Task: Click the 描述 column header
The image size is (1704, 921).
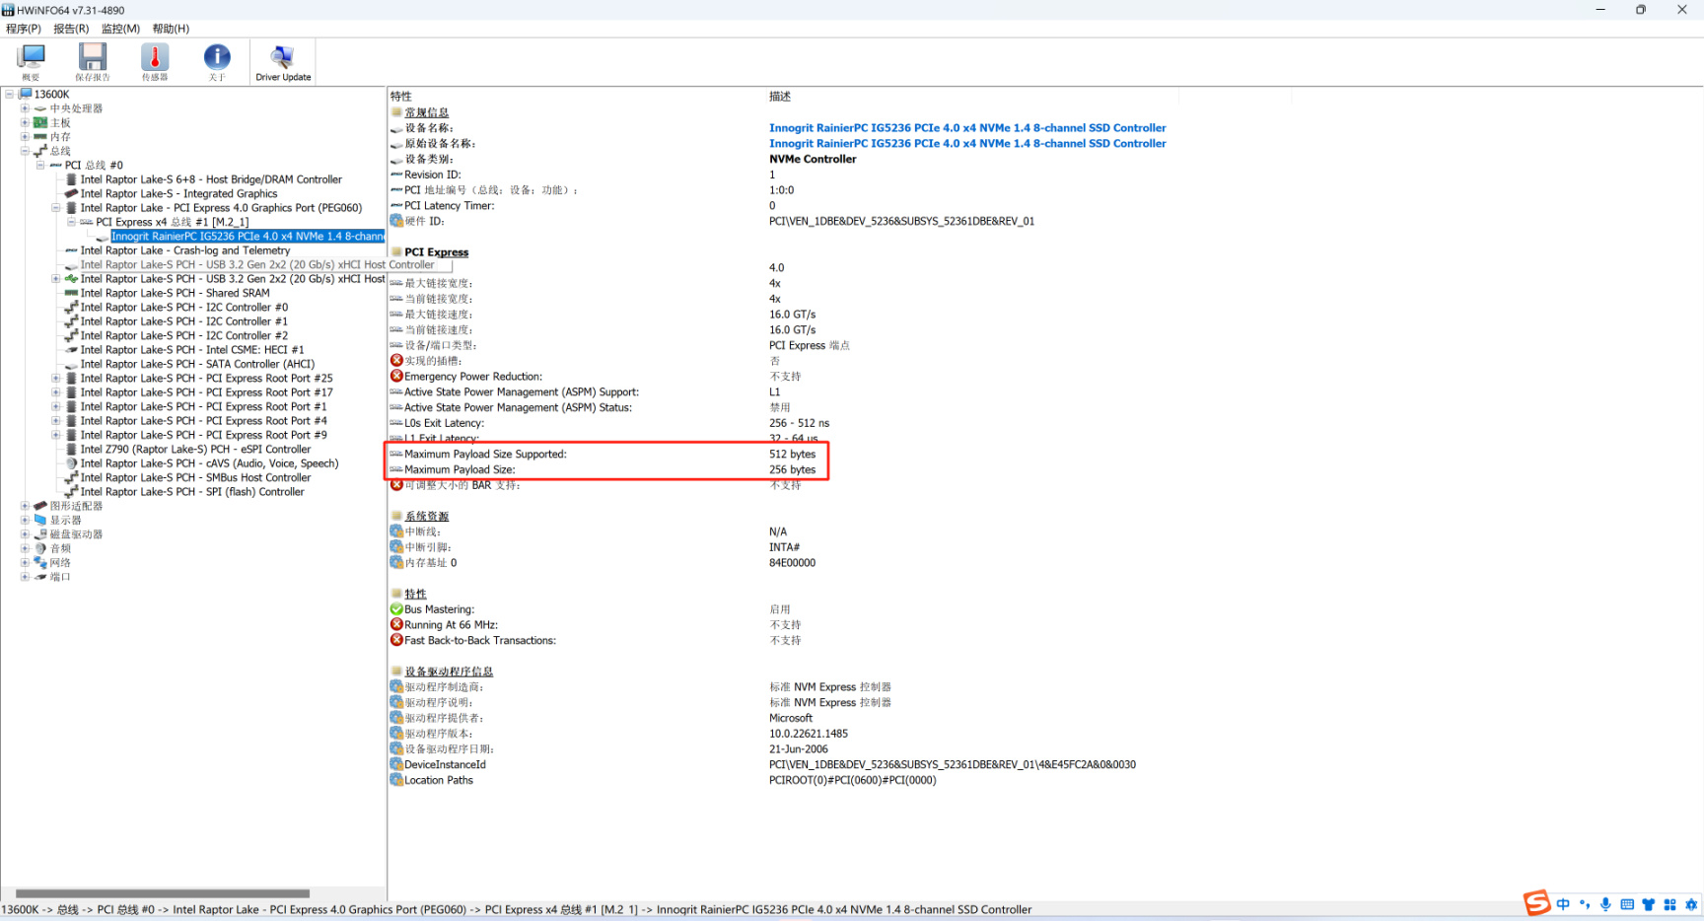Action: point(780,97)
